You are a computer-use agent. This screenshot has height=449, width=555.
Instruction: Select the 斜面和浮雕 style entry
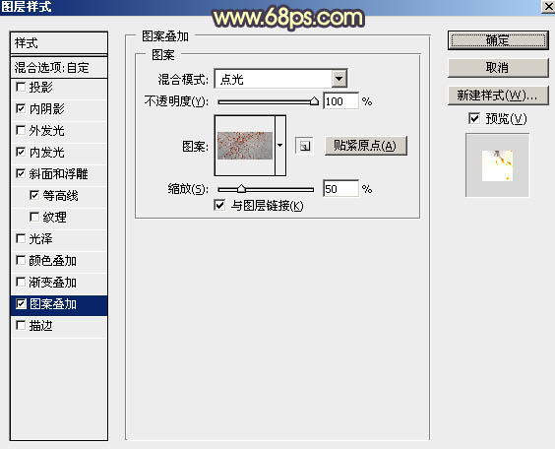coord(59,174)
